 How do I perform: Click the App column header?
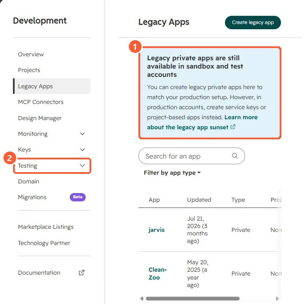click(x=154, y=200)
